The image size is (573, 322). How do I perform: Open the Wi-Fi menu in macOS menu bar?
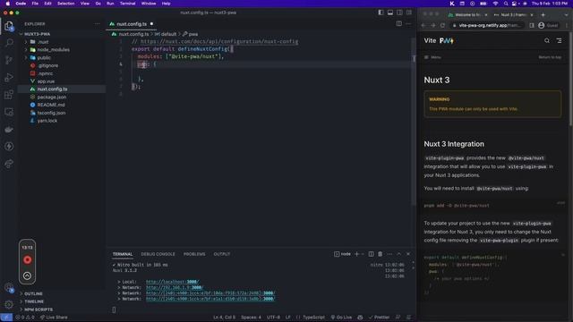click(x=495, y=4)
